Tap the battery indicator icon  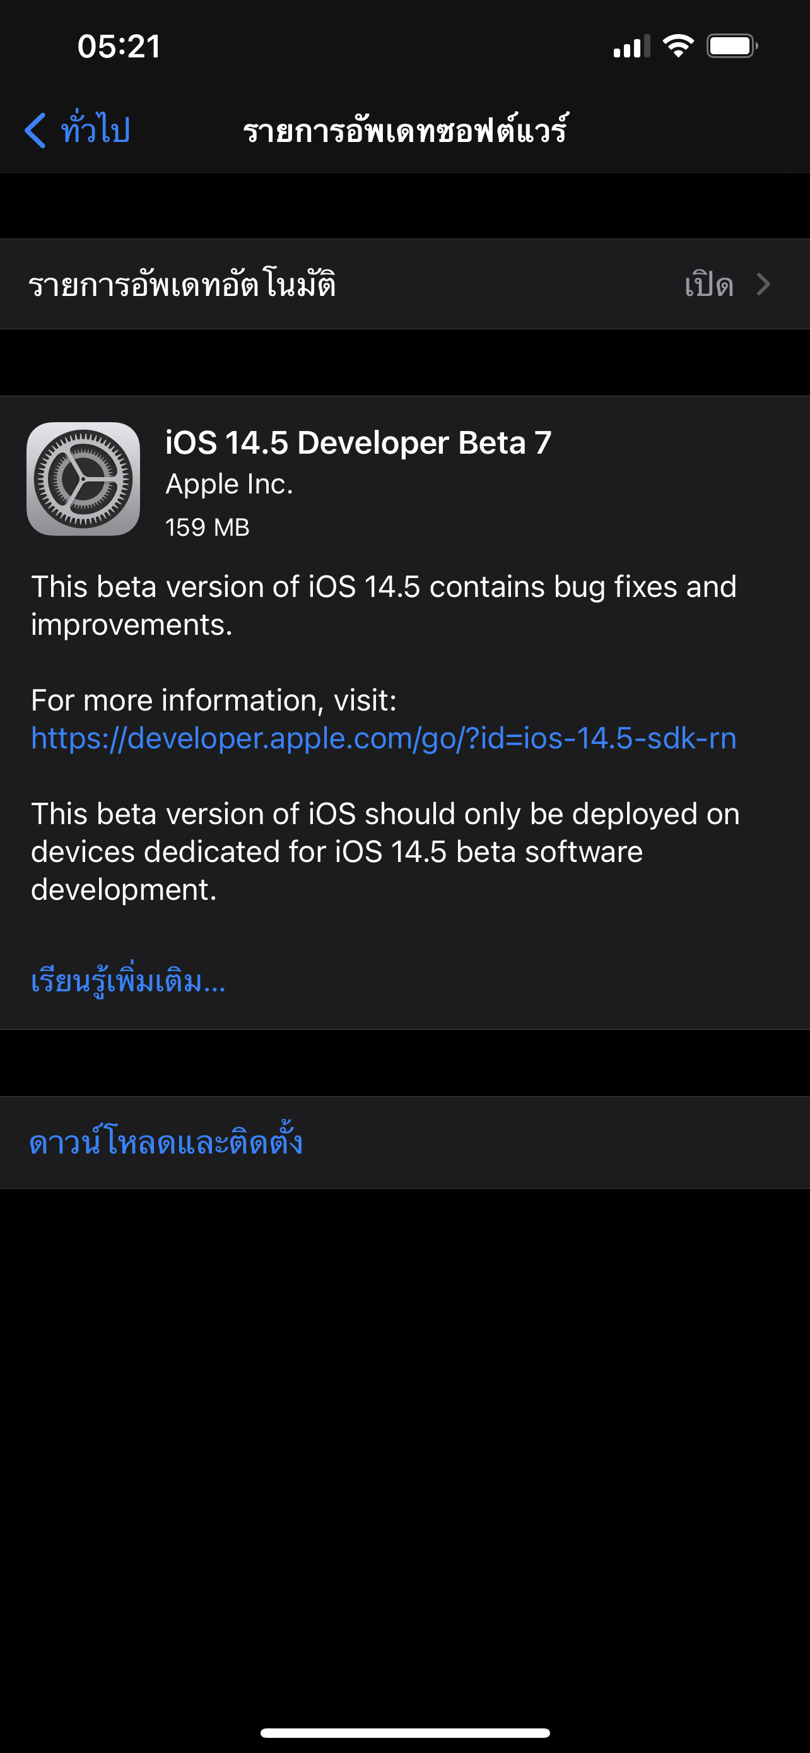pos(732,46)
